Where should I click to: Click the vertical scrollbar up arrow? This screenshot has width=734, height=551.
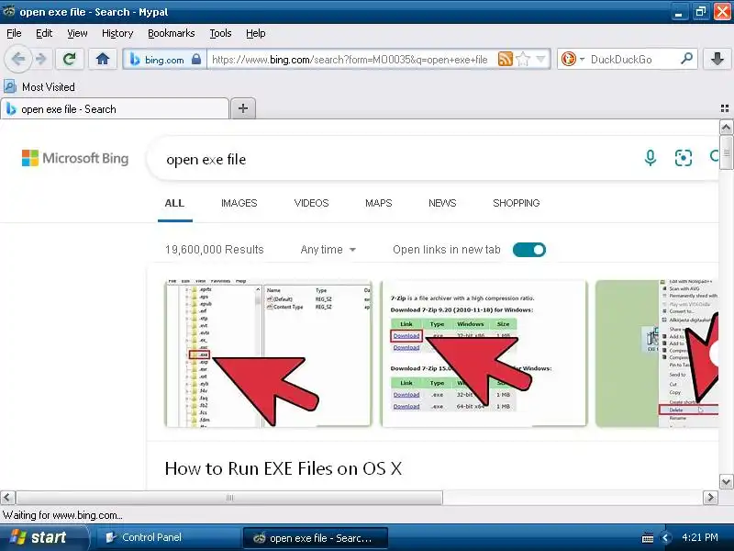click(726, 128)
